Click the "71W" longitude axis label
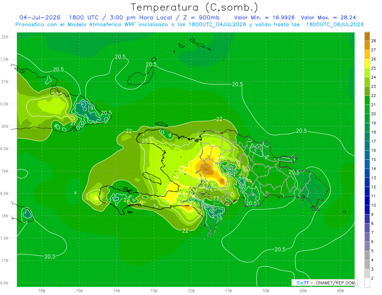The image size is (382, 295). click(x=228, y=291)
